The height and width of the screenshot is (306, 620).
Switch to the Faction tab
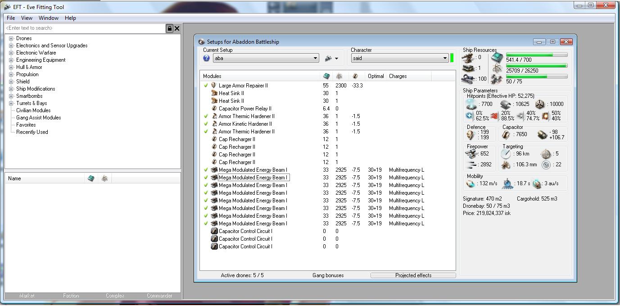tap(71, 296)
